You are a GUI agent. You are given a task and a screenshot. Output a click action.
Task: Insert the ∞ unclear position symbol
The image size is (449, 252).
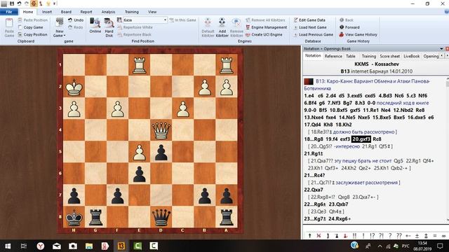pos(443,236)
